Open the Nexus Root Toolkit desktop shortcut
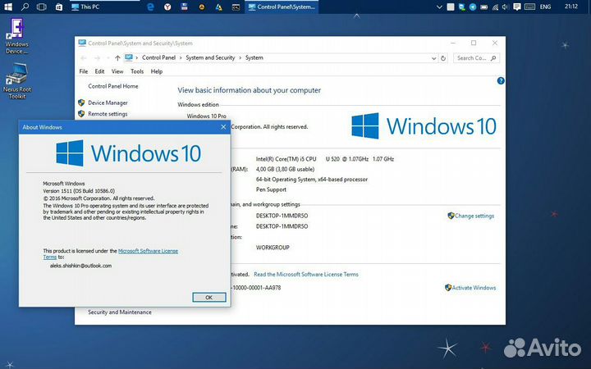Image resolution: width=591 pixels, height=369 pixels. point(17,81)
